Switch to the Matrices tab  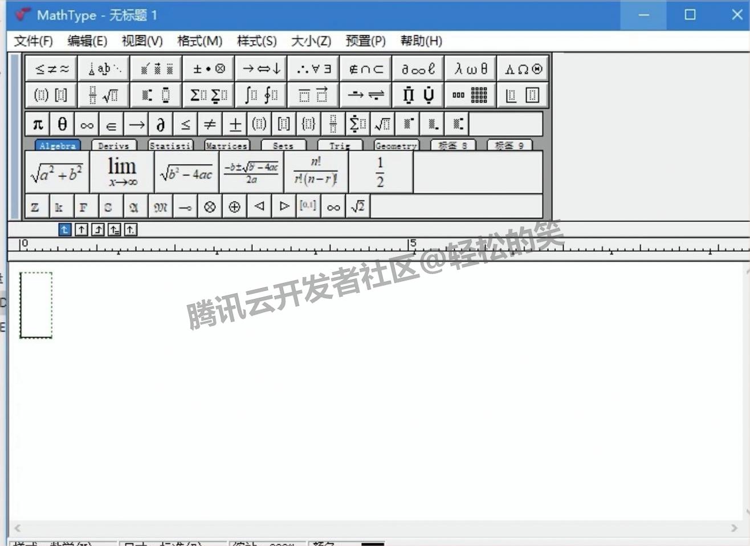[x=226, y=145]
